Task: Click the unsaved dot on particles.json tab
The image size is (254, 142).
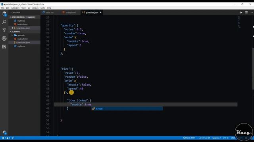Action: pos(100,12)
